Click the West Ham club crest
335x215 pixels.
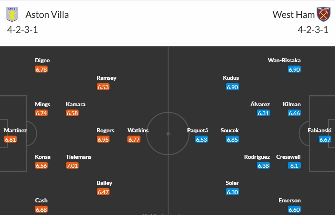coord(324,14)
